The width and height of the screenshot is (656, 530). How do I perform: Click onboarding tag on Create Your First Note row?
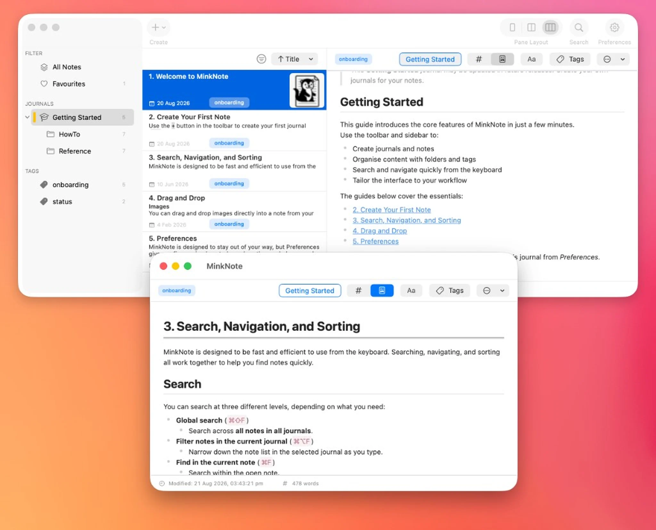click(229, 143)
